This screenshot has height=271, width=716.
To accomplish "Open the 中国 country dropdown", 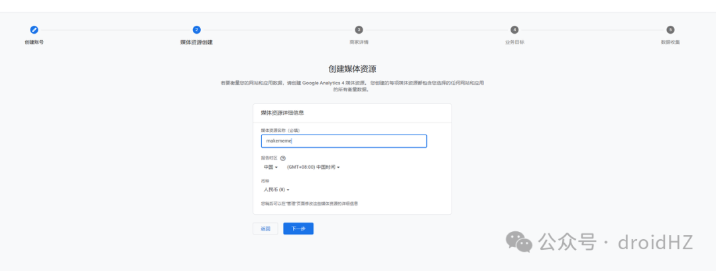I will coord(270,167).
